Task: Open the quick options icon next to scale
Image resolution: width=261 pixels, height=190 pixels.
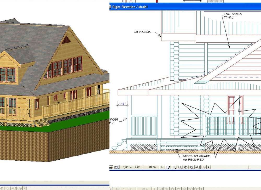Action: [111, 167]
